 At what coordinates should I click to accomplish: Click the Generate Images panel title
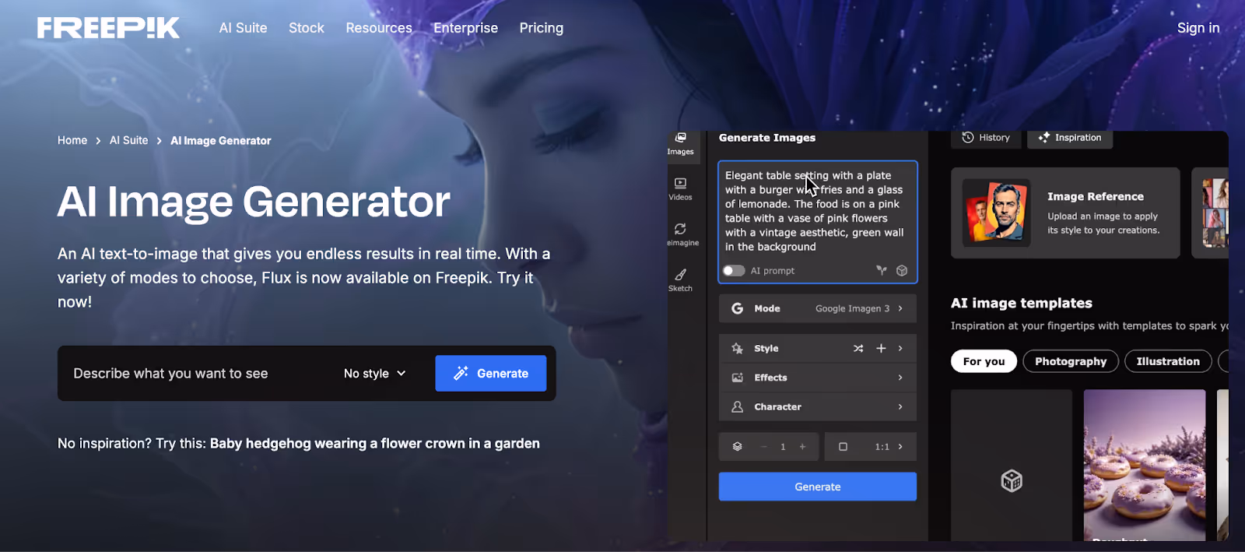click(767, 138)
